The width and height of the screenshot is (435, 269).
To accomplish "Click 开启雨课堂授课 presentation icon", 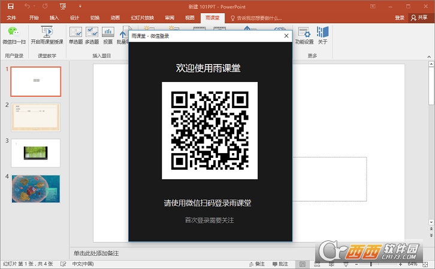I will (47, 35).
